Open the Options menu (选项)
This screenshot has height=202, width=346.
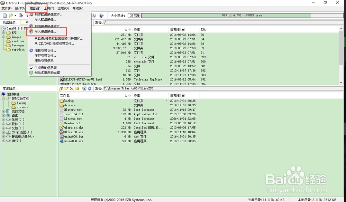63,8
